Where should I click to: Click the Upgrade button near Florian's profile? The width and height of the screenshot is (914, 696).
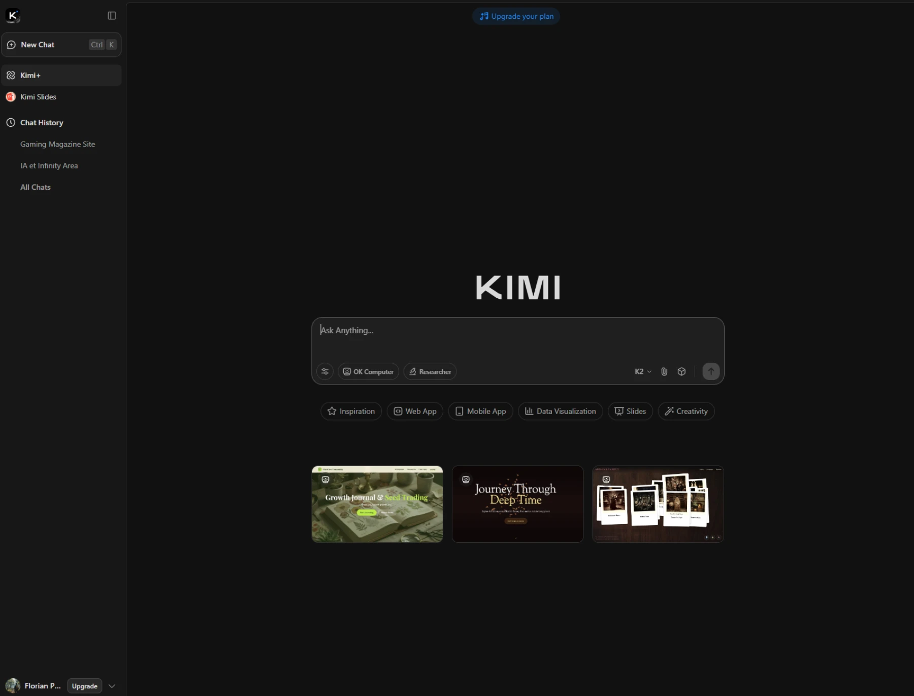84,686
